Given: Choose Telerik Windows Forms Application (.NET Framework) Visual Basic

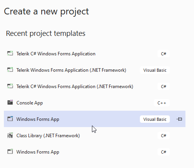Looking at the screenshot, I should point(95,70).
